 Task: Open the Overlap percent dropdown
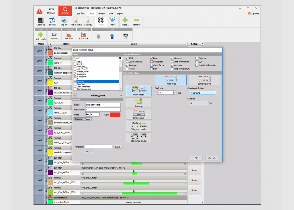(199, 103)
